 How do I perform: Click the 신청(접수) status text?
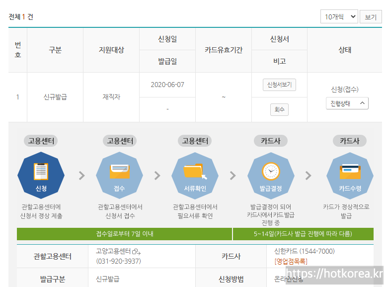345,89
